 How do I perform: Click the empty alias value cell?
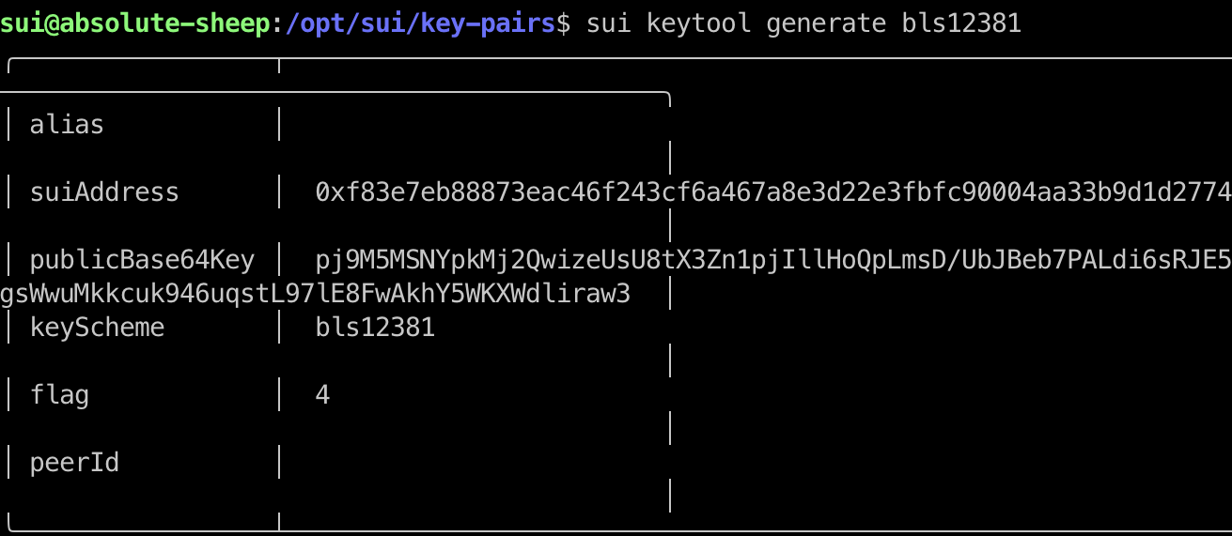(x=470, y=125)
